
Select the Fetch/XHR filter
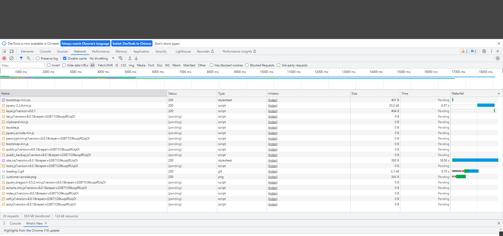pyautogui.click(x=105, y=65)
